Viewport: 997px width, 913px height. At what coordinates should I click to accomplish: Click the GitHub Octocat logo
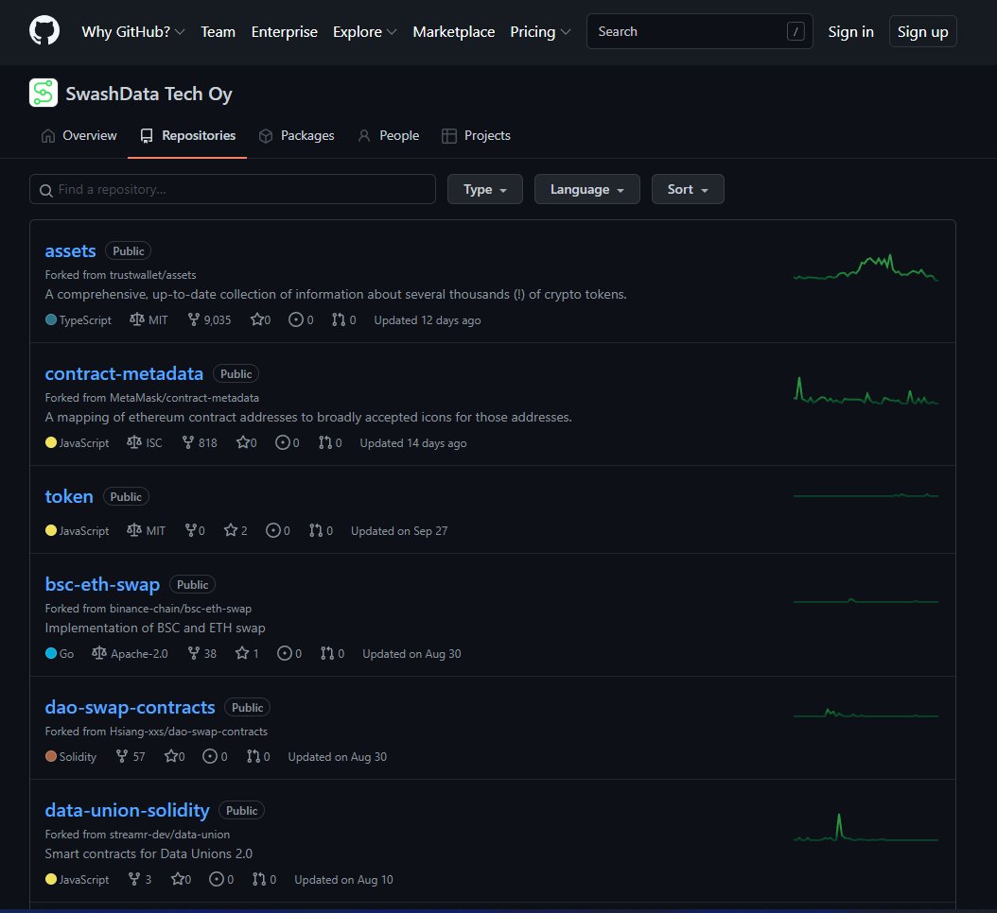coord(44,30)
